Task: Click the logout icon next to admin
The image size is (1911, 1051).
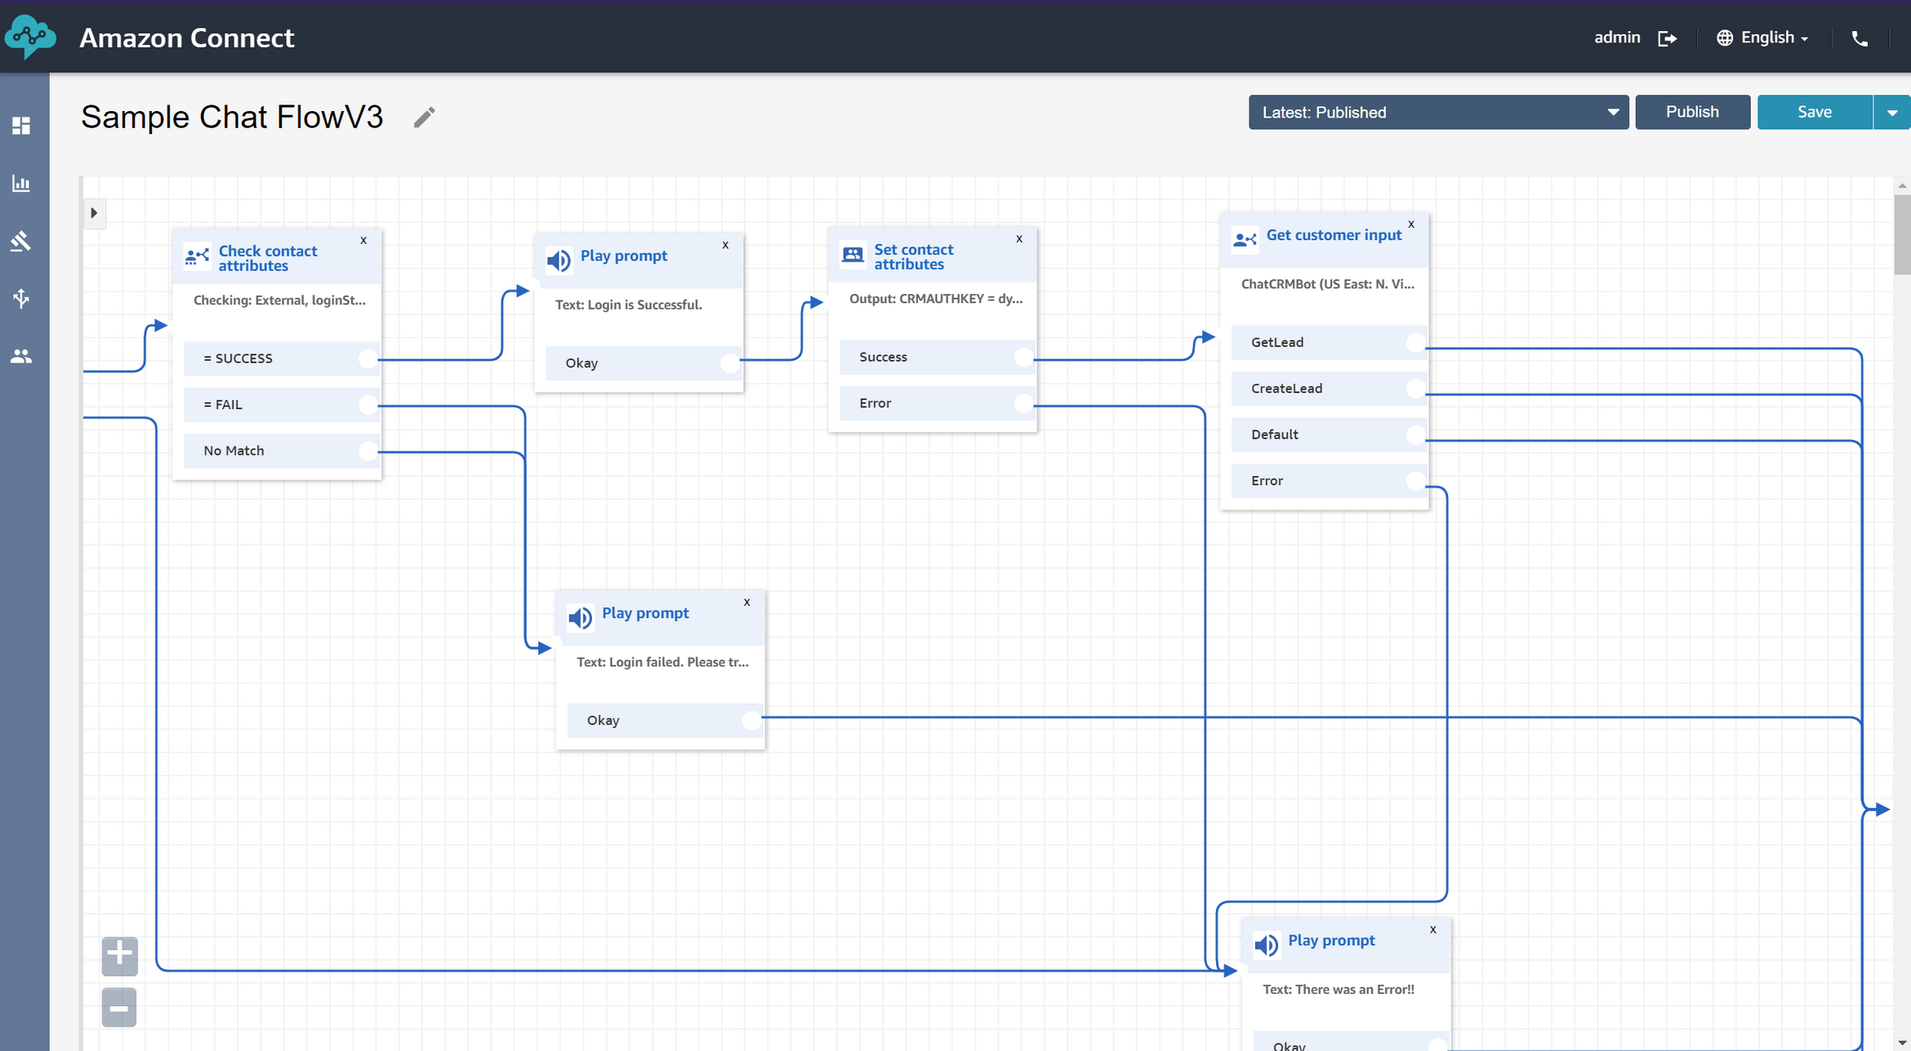Action: tap(1667, 38)
